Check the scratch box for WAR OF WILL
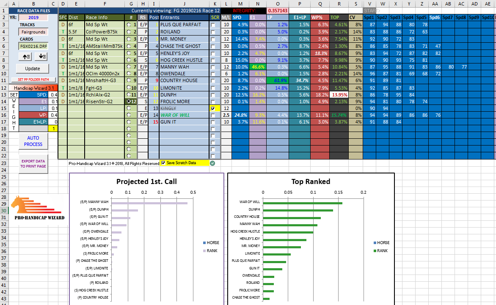Screen dimensions: 496x305 tap(213, 115)
